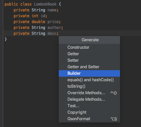The width and height of the screenshot is (141, 127).
Task: Select Copyright menu item
Action: (x=89, y=112)
